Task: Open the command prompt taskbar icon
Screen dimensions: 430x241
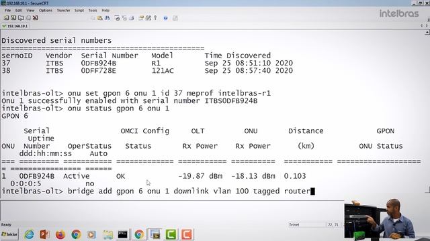Action: (122, 234)
